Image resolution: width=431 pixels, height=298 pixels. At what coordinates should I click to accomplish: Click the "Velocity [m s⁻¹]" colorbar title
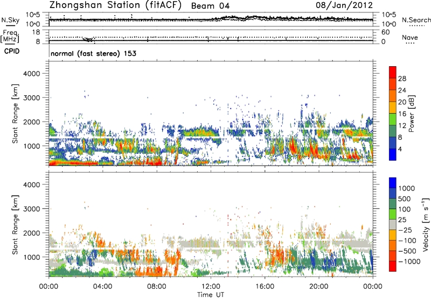[426, 224]
